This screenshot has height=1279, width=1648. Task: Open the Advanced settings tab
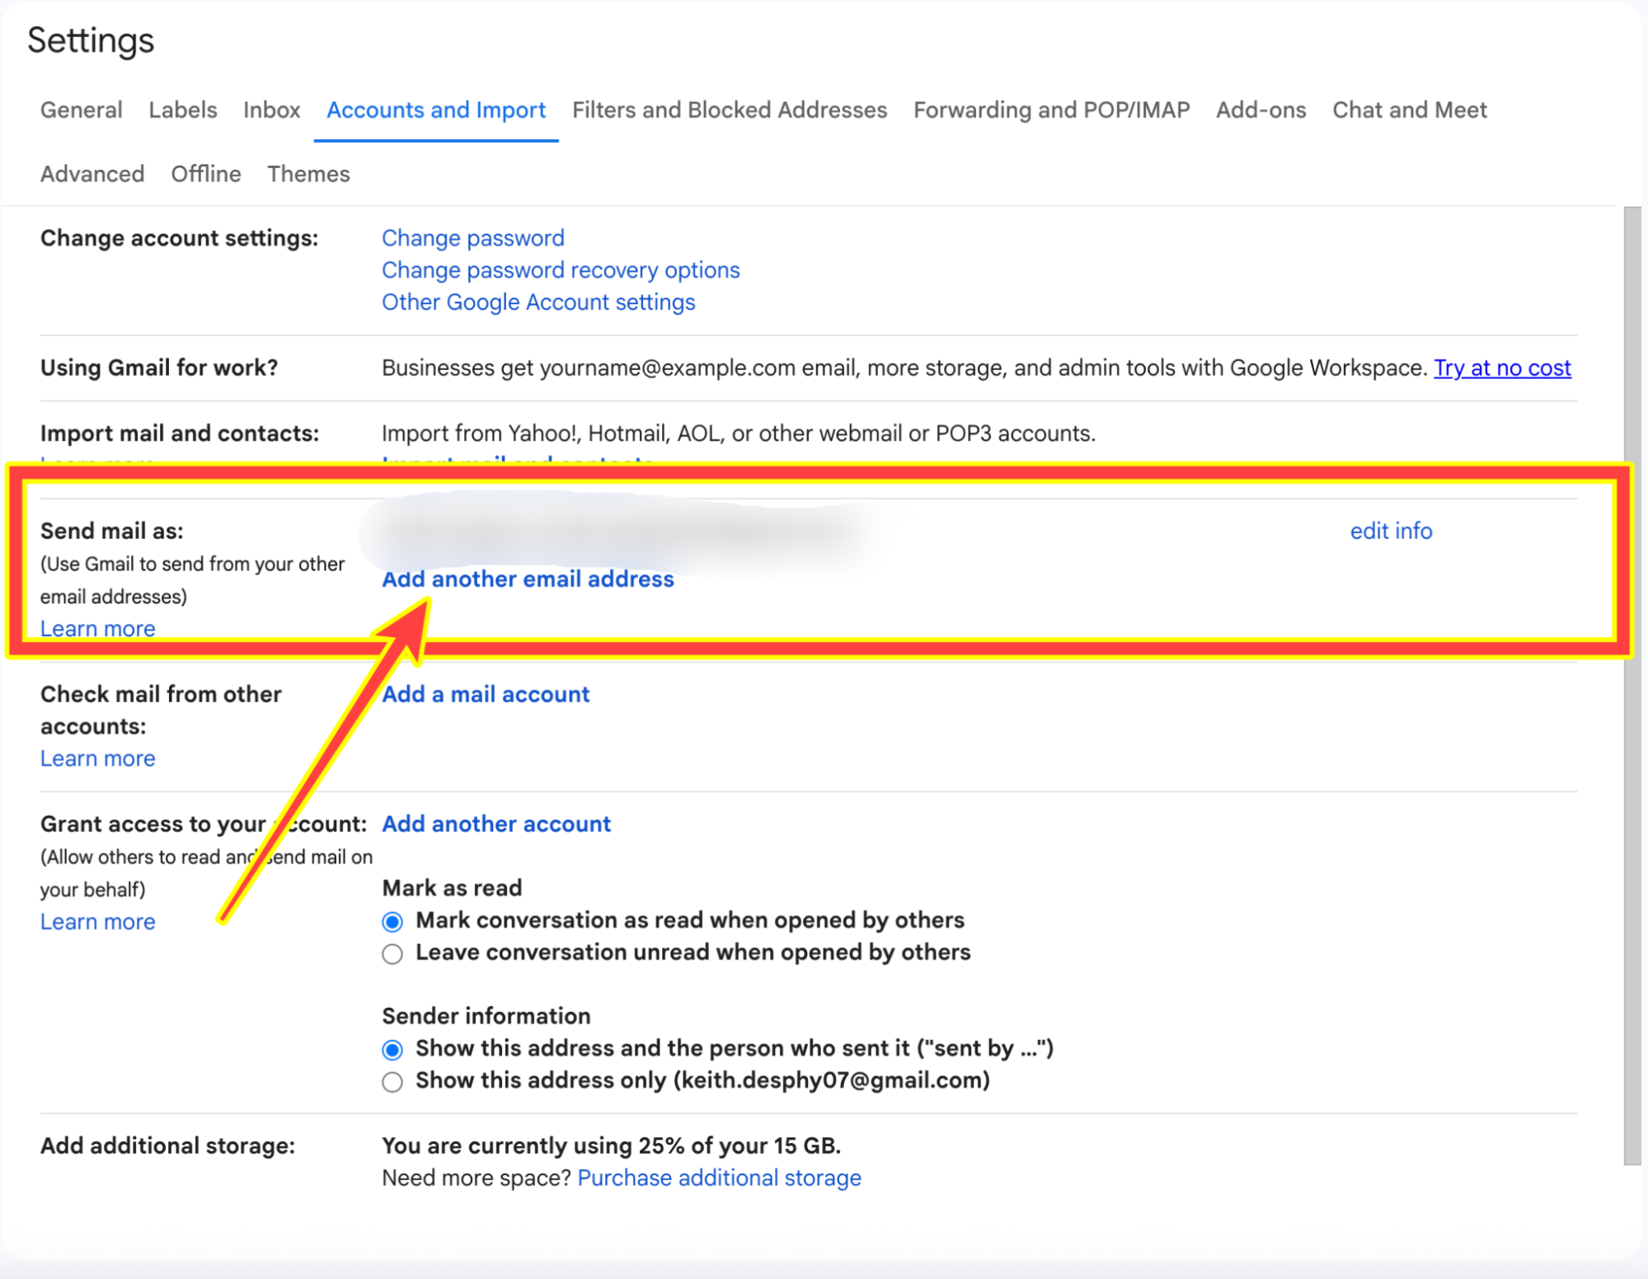tap(92, 173)
